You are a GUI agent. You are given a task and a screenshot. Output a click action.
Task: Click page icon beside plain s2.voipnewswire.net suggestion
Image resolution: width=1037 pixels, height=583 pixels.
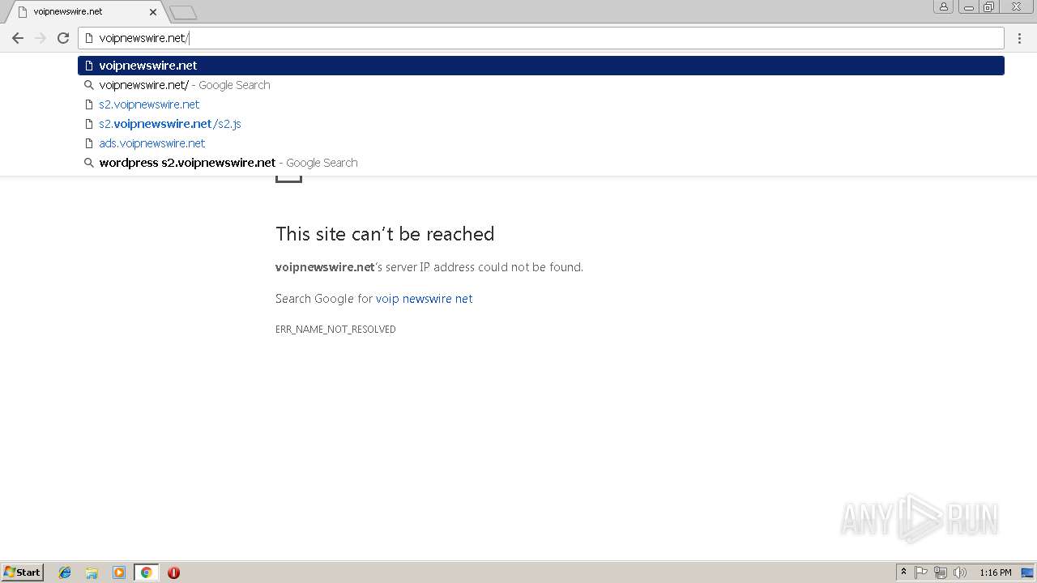tap(89, 104)
